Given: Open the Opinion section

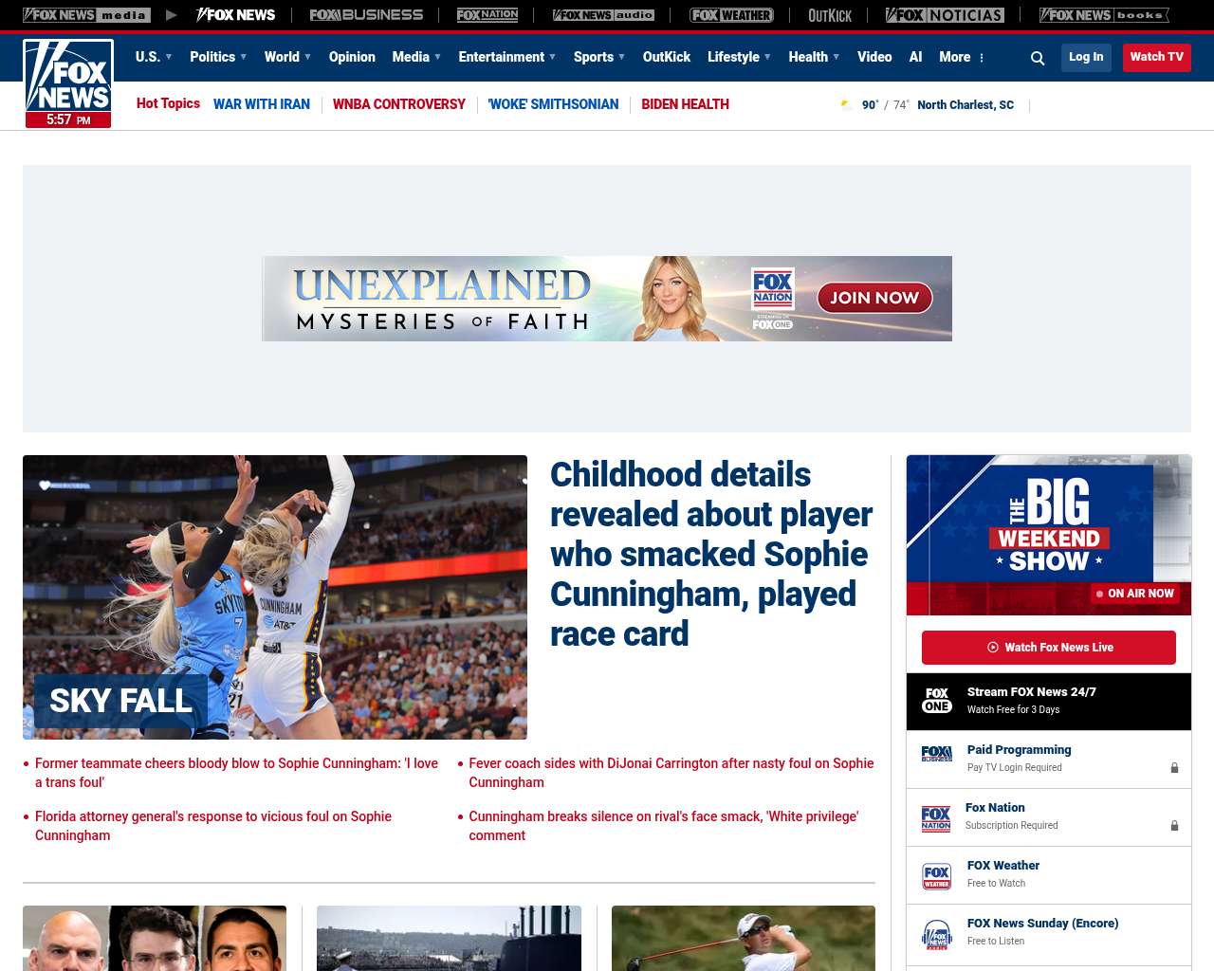Looking at the screenshot, I should [352, 57].
